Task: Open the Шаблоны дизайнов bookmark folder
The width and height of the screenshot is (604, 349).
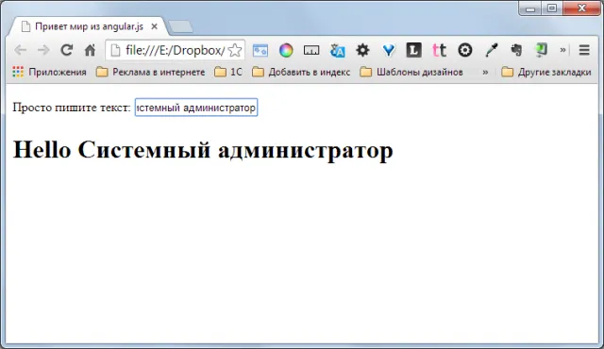Action: click(411, 72)
